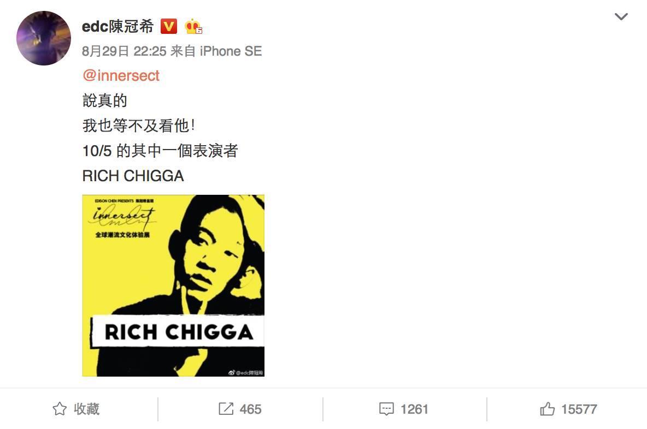Click the repost share icon
647x429 pixels.
[x=226, y=409]
